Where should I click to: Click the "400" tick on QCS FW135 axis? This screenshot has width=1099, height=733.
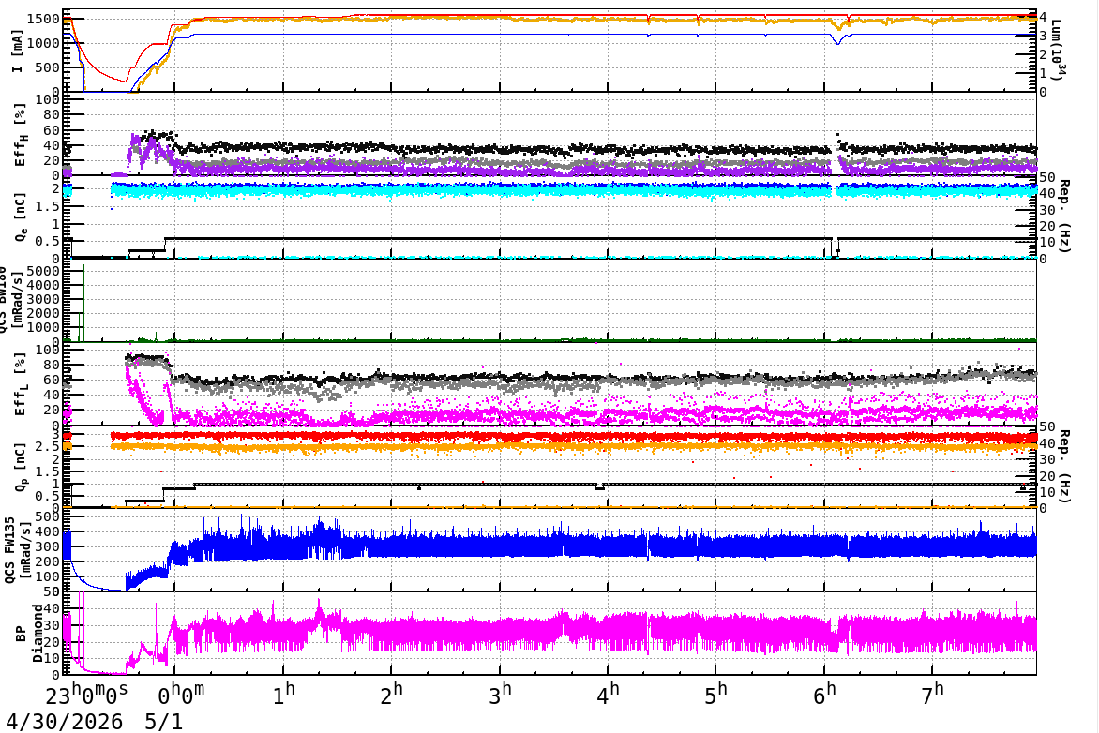point(48,531)
